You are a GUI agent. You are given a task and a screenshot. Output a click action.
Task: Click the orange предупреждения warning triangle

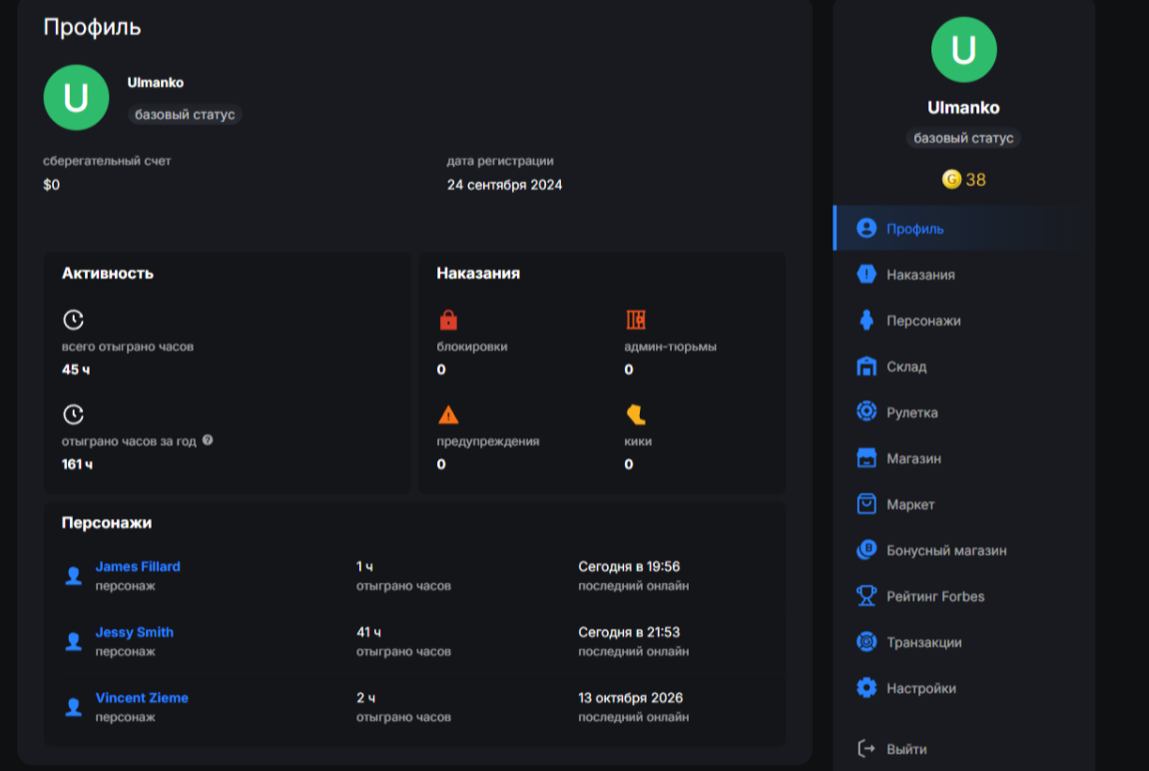point(448,414)
